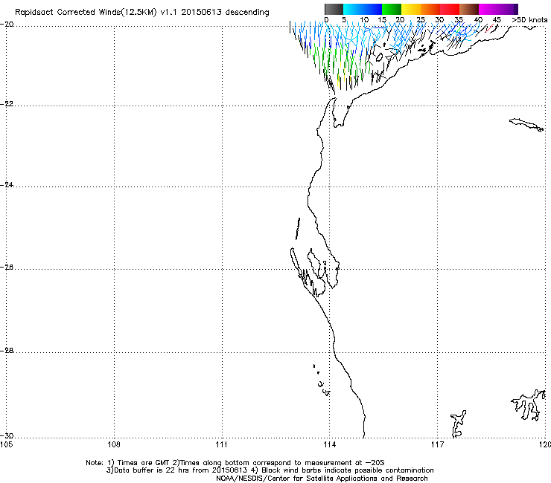Click the longitude axis label '105'
Image resolution: width=551 pixels, height=483 pixels.
coord(6,445)
